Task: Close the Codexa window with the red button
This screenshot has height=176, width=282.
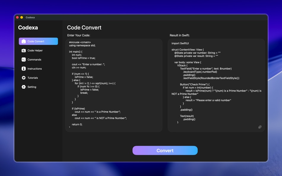Action: click(18, 17)
